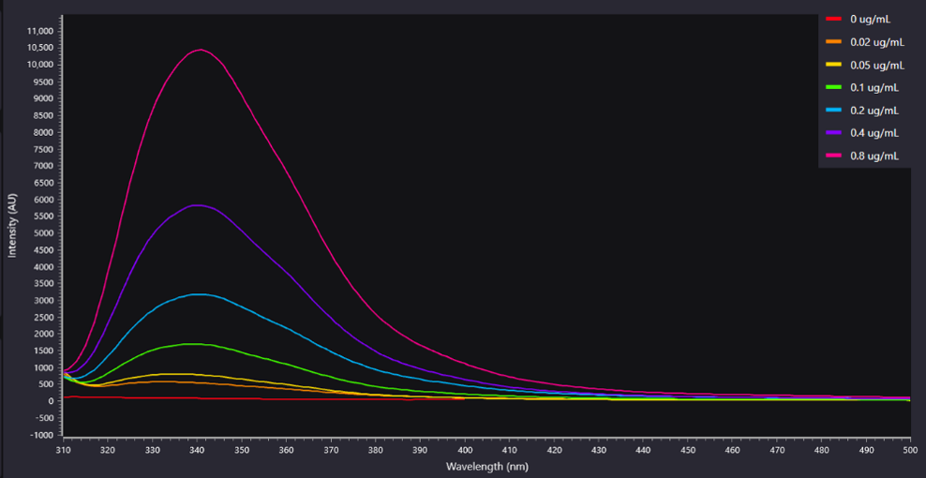This screenshot has width=926, height=478.
Task: Click the peak of the green 0.1 ug/mL curve
Action: (x=195, y=344)
